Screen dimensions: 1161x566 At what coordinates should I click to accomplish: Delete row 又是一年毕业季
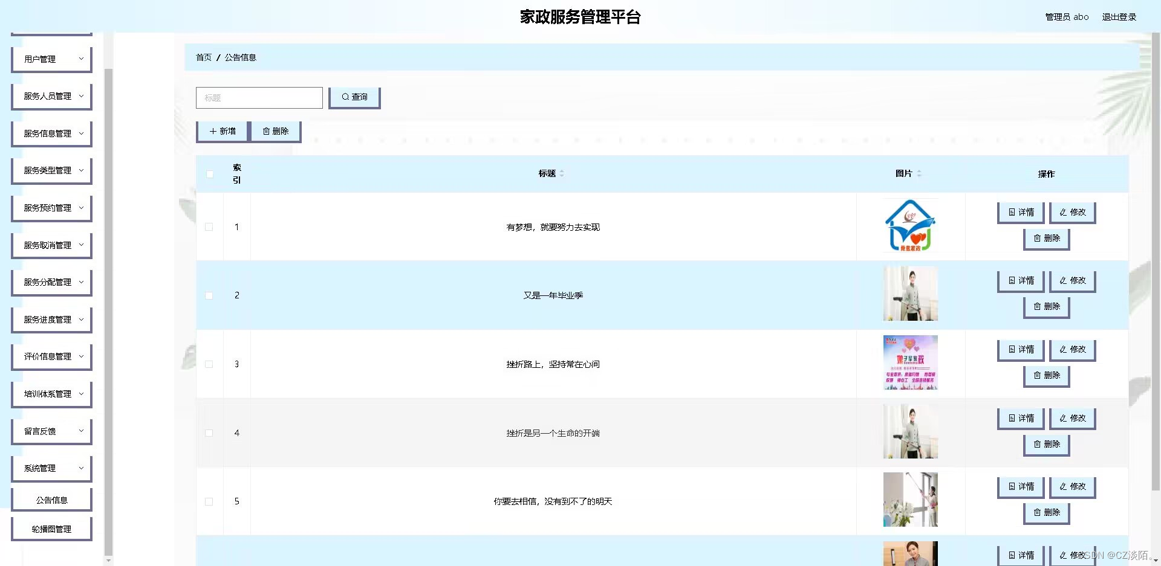point(1047,307)
